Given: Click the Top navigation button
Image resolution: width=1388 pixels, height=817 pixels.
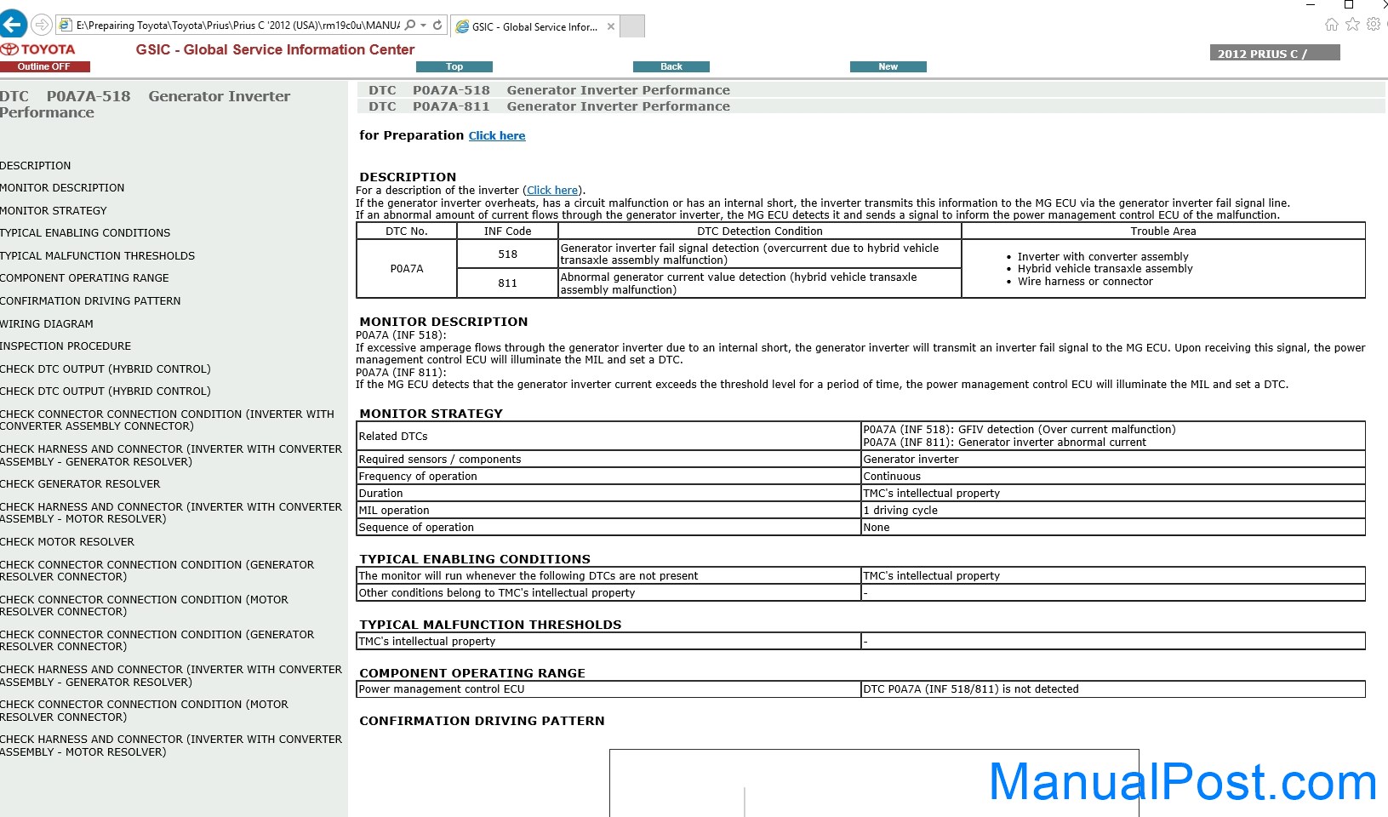Looking at the screenshot, I should 454,66.
